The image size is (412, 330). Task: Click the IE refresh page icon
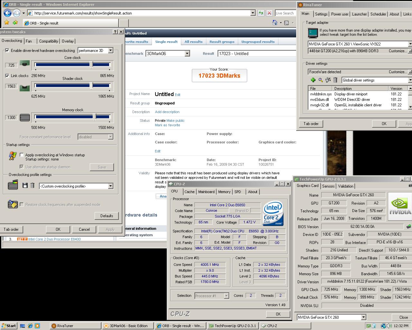tap(261, 13)
